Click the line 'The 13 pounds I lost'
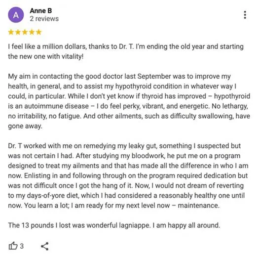This screenshot has height=259, width=258. tap(114, 225)
